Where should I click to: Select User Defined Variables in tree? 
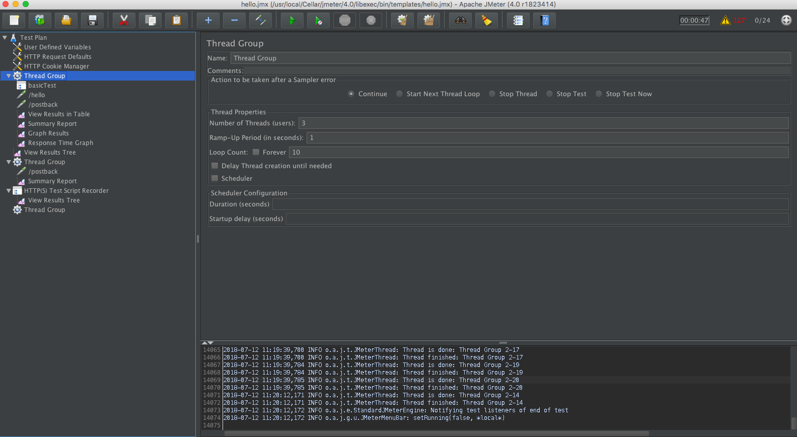click(x=57, y=47)
